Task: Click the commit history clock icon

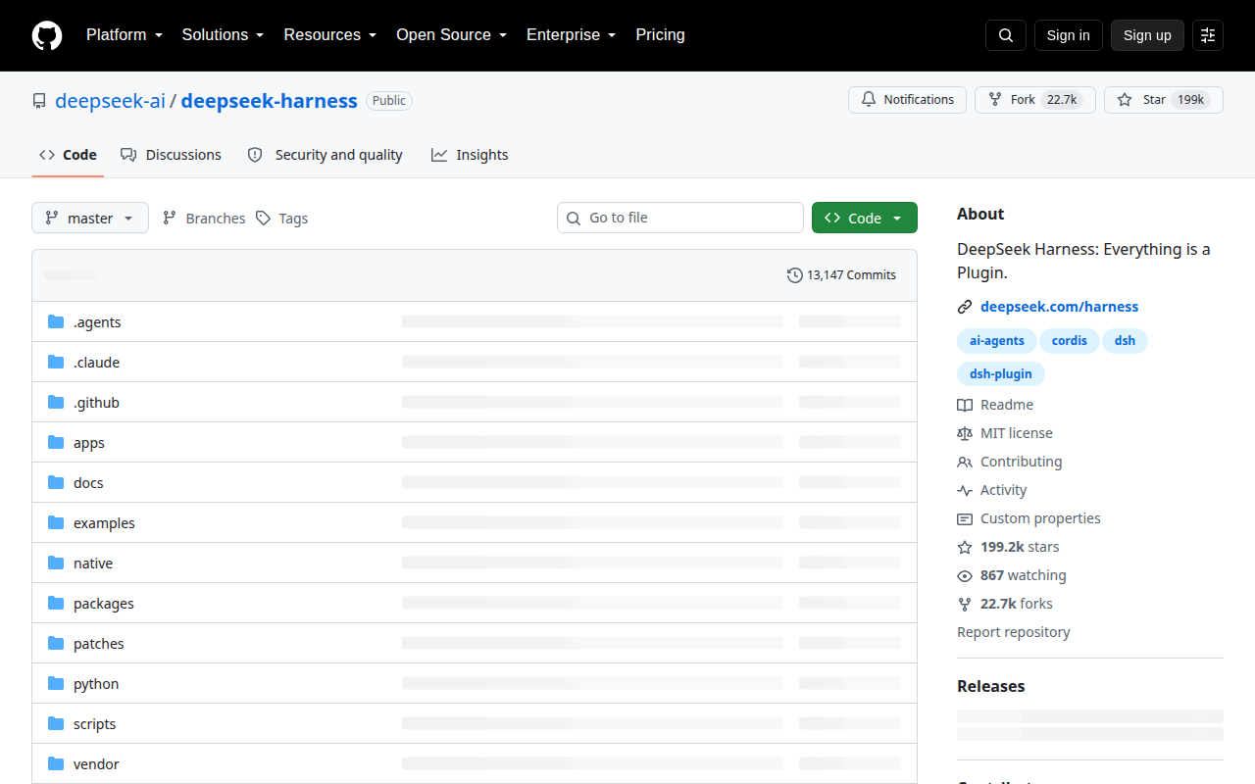Action: point(795,275)
